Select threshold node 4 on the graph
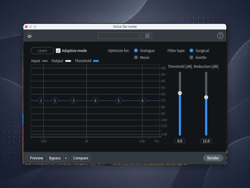 (95, 101)
